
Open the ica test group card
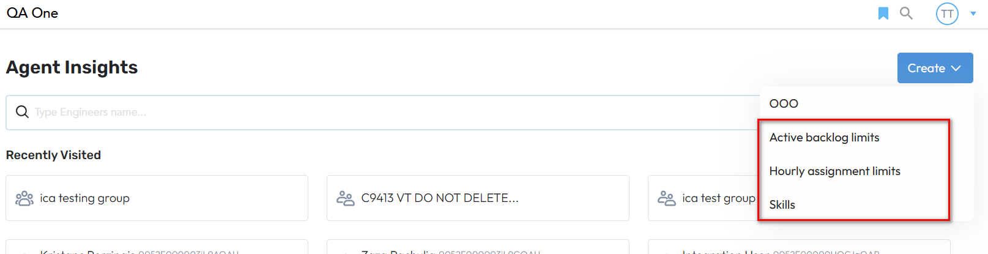click(704, 198)
